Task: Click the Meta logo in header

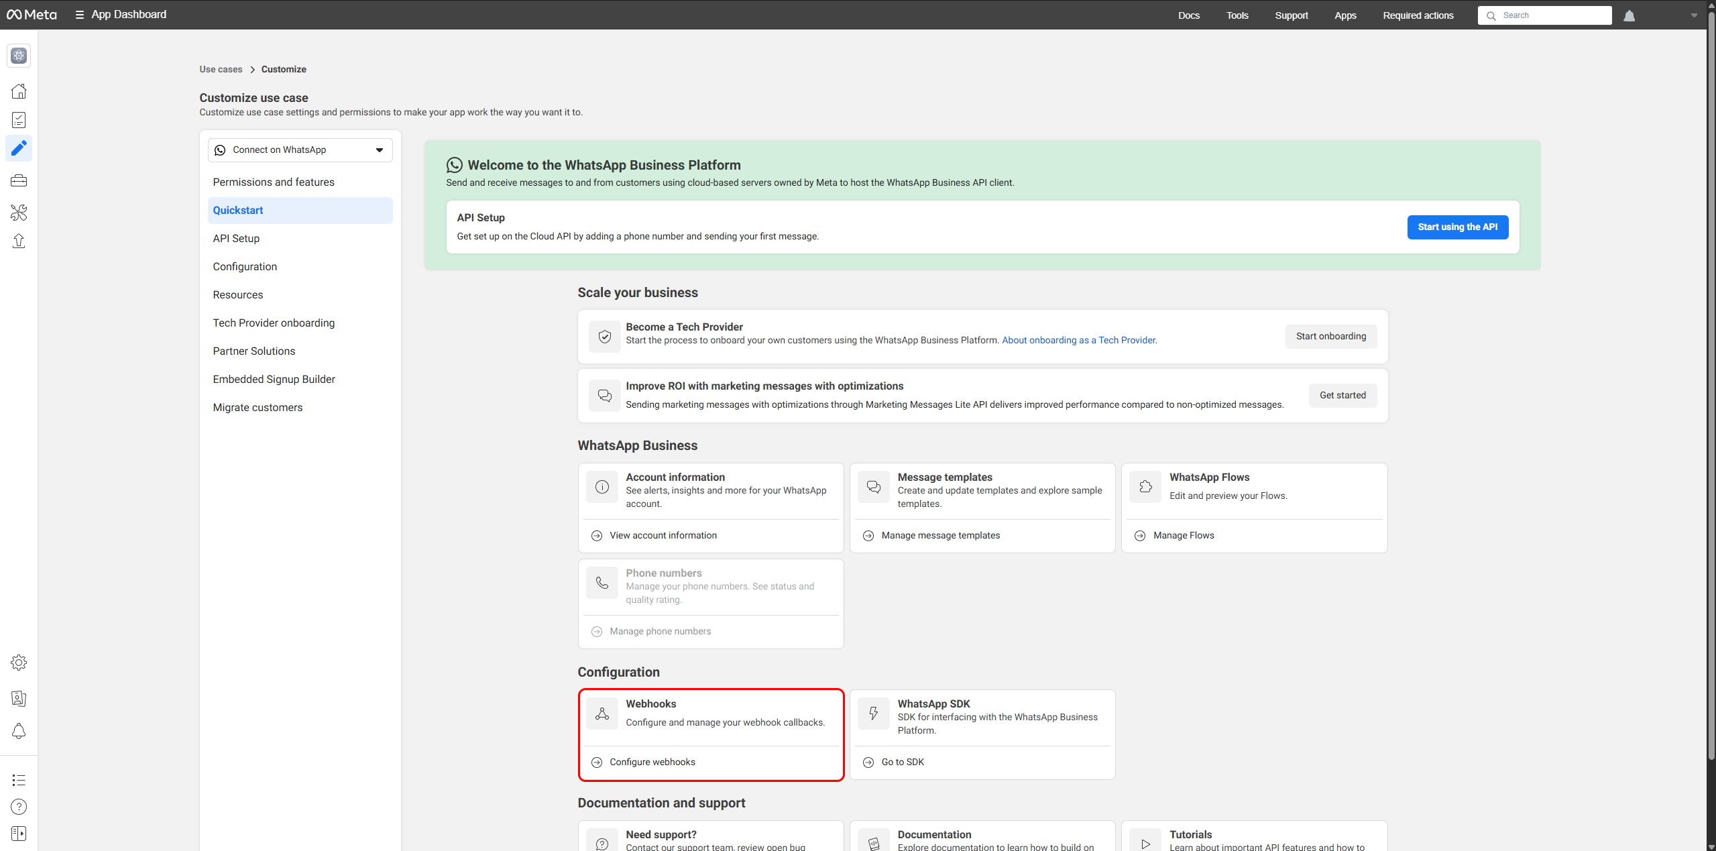Action: [32, 15]
